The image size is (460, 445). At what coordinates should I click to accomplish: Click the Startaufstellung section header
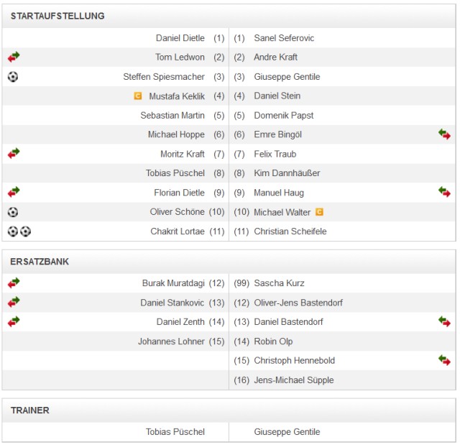57,16
